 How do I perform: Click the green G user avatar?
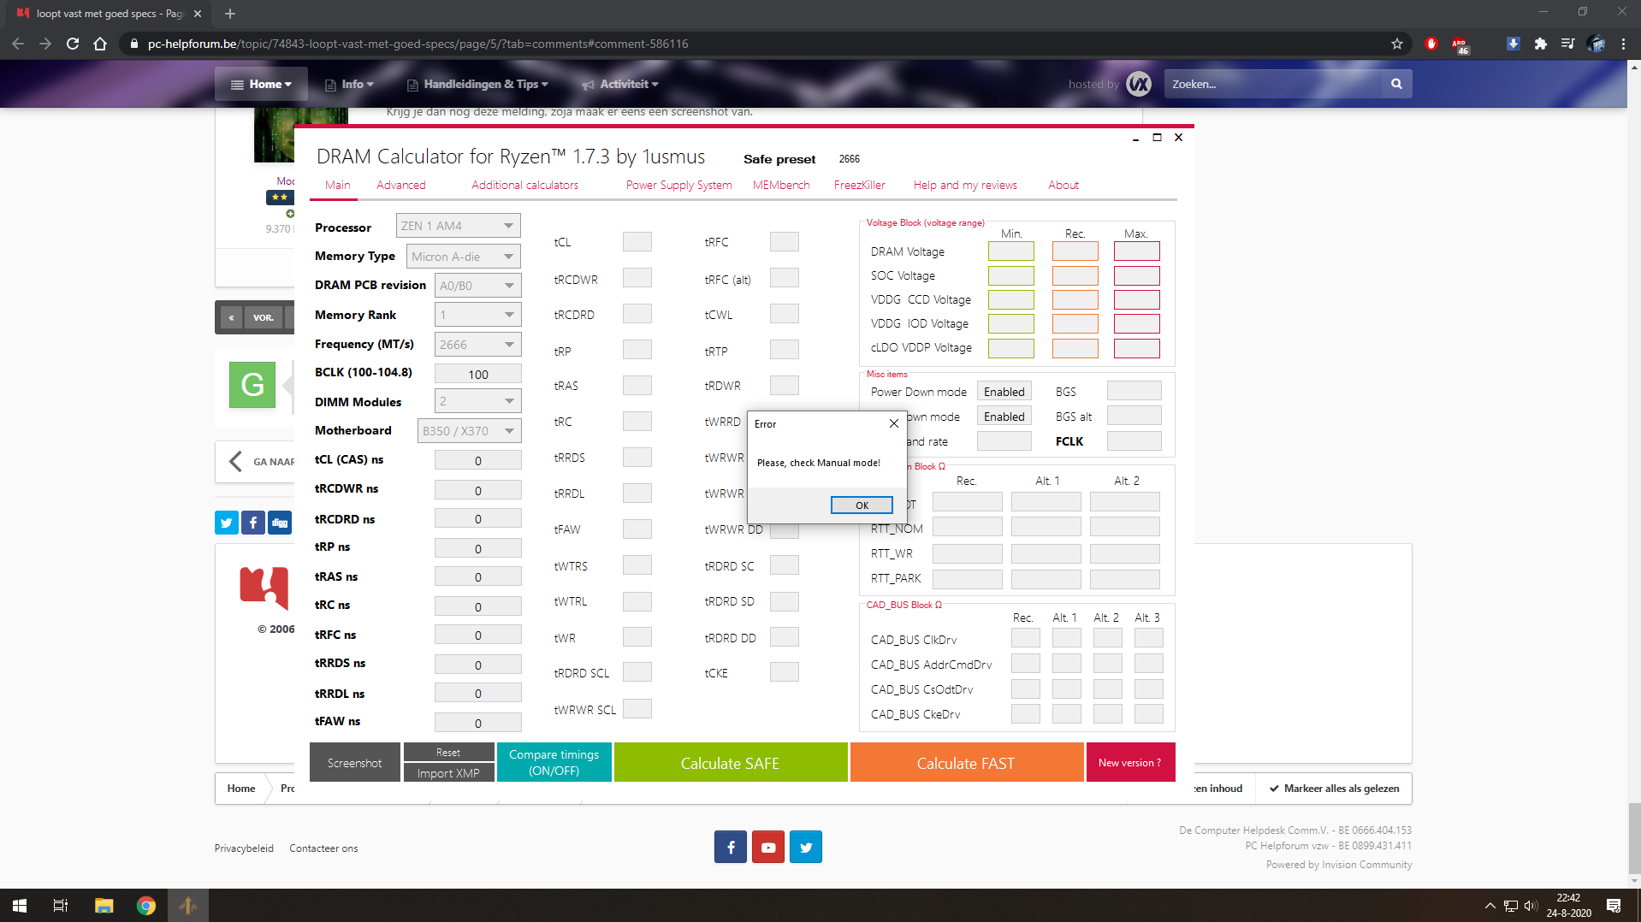coord(252,385)
